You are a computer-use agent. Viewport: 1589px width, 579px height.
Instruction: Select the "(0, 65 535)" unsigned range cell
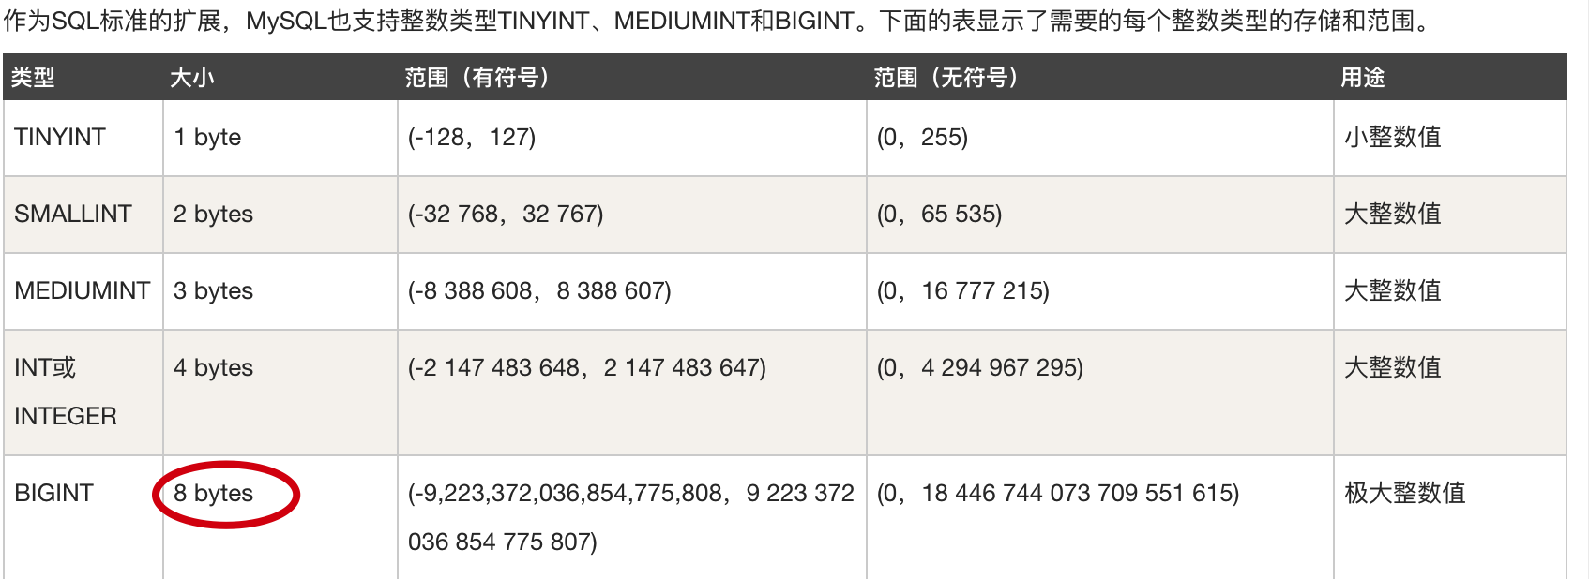pyautogui.click(x=939, y=215)
